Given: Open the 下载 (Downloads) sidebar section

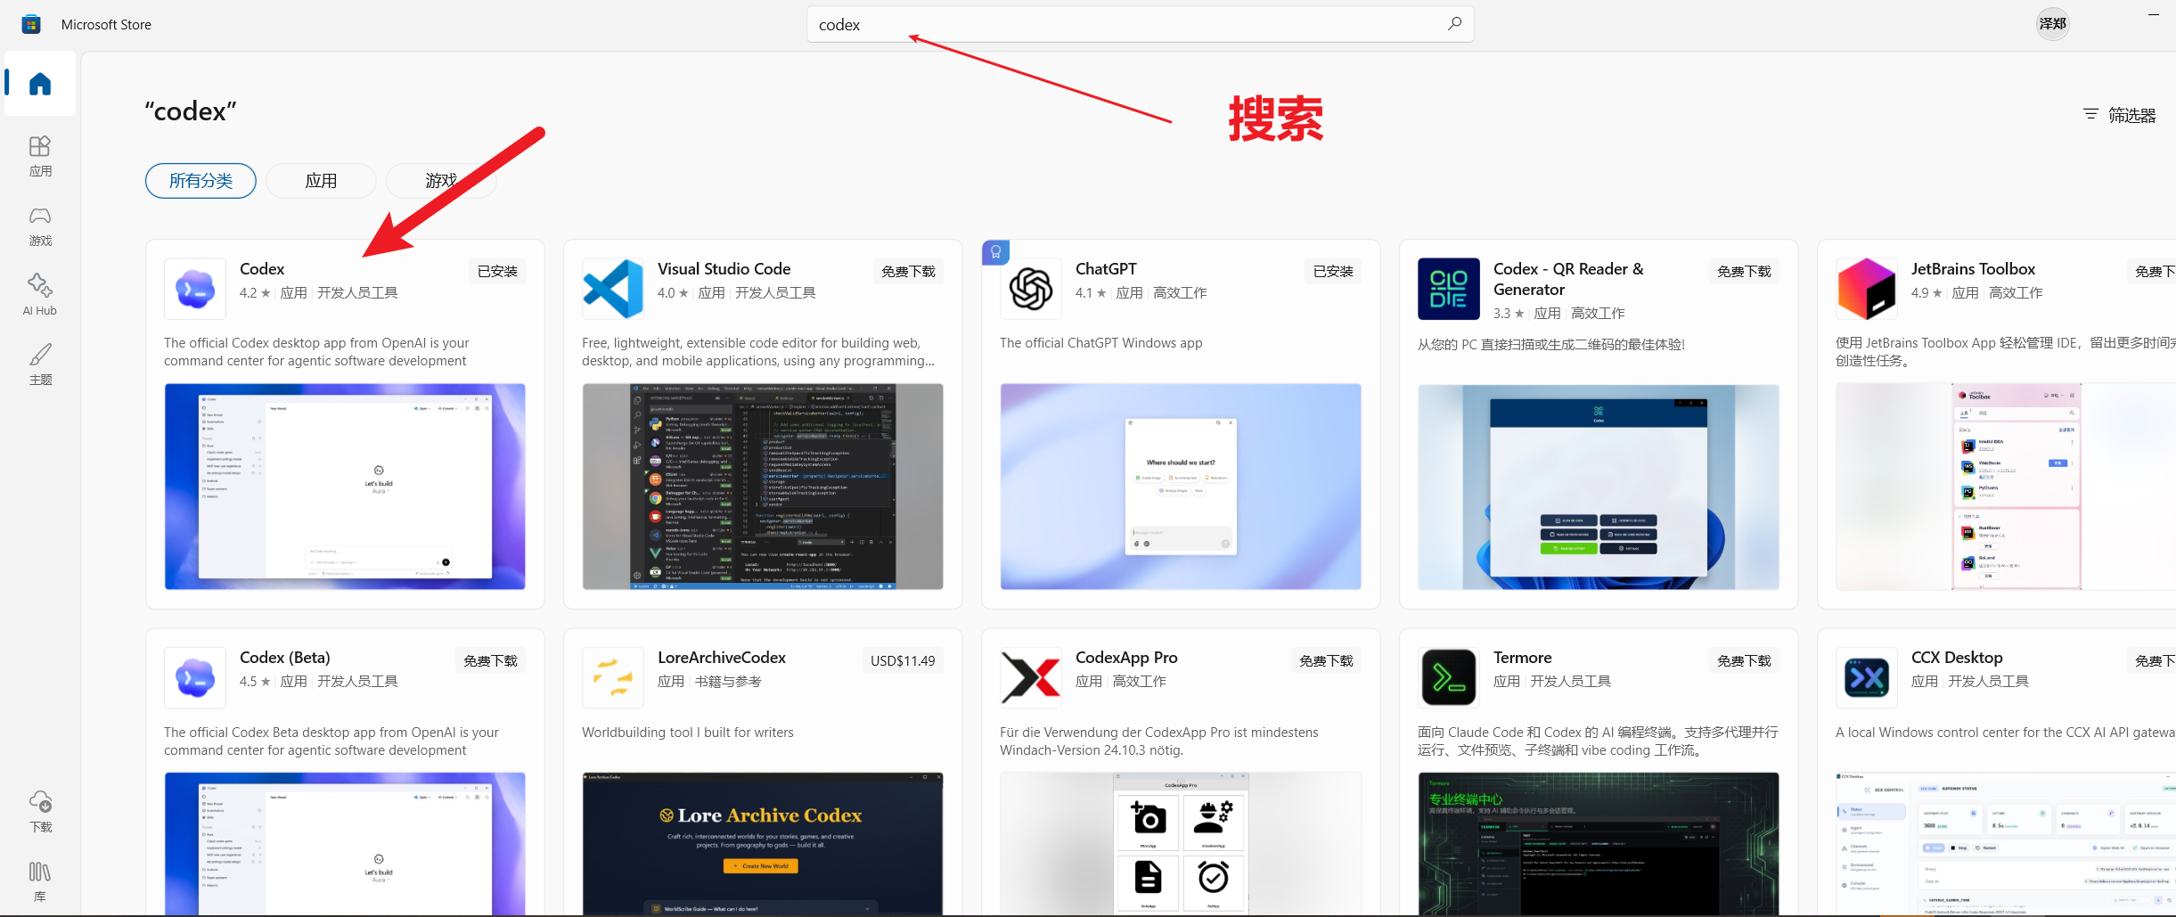Looking at the screenshot, I should [40, 811].
